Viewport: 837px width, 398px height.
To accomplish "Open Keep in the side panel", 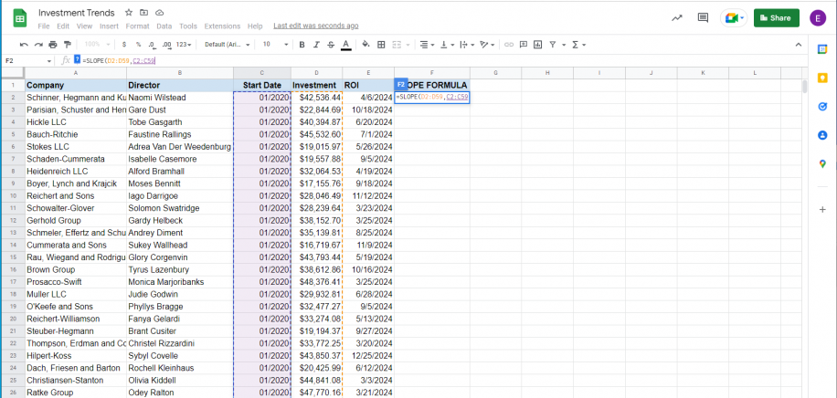I will click(822, 78).
